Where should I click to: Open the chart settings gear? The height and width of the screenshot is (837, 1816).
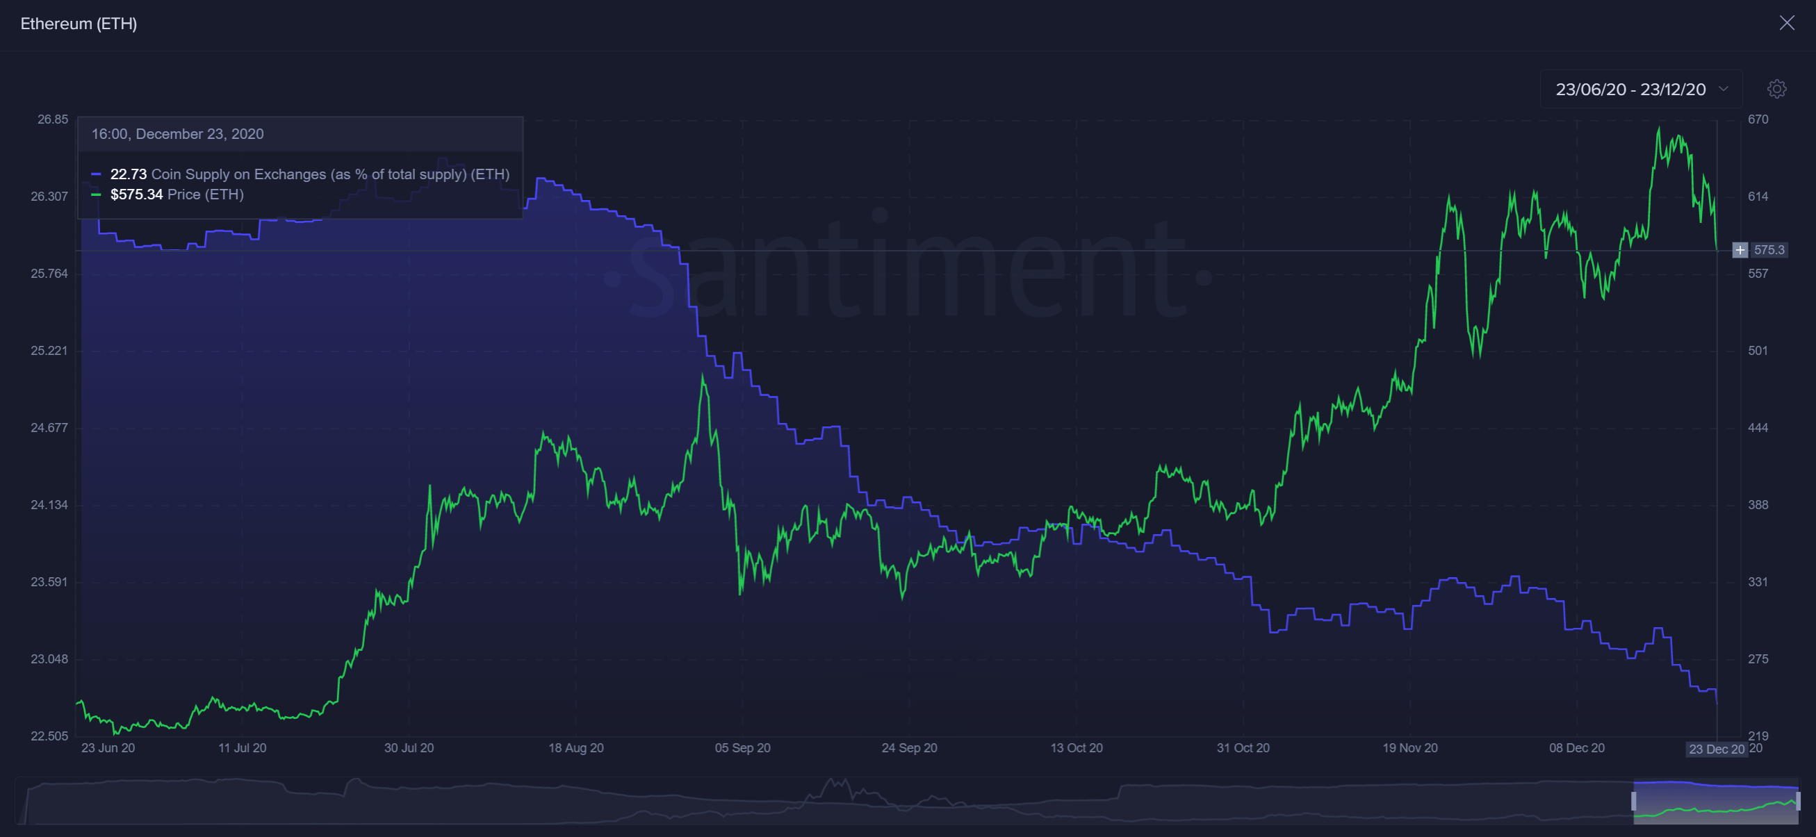pyautogui.click(x=1776, y=90)
